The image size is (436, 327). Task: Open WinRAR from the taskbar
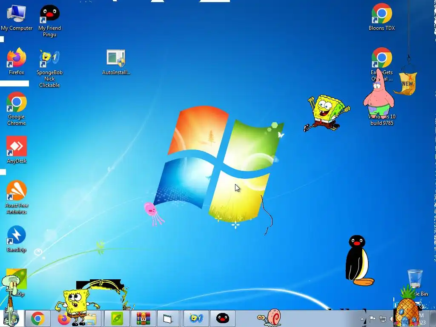[x=143, y=318]
